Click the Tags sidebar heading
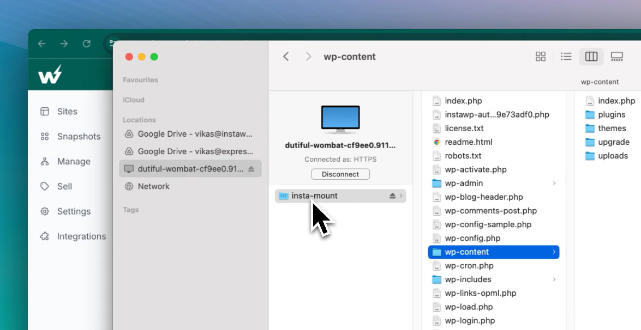This screenshot has width=641, height=330. pos(131,210)
